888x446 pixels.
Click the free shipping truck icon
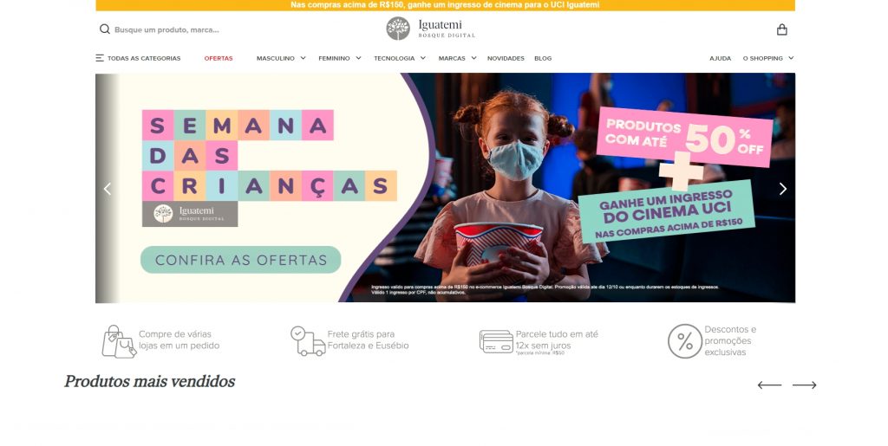click(308, 341)
